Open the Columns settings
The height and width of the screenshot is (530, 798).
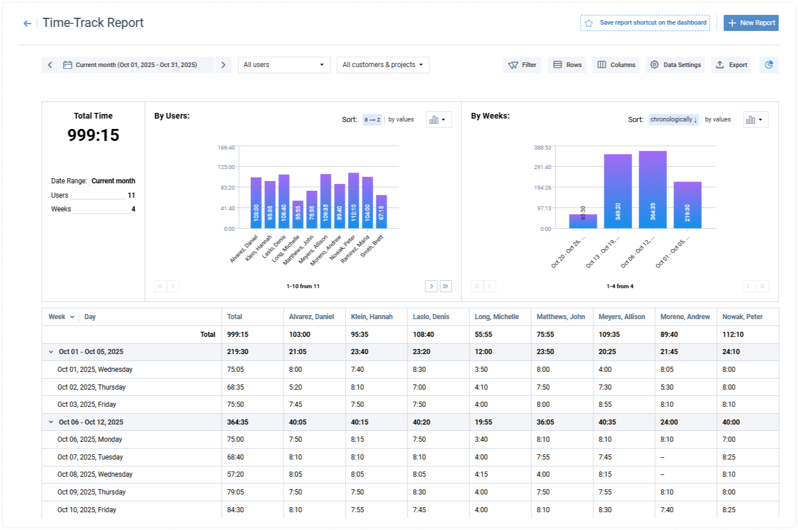pos(616,65)
